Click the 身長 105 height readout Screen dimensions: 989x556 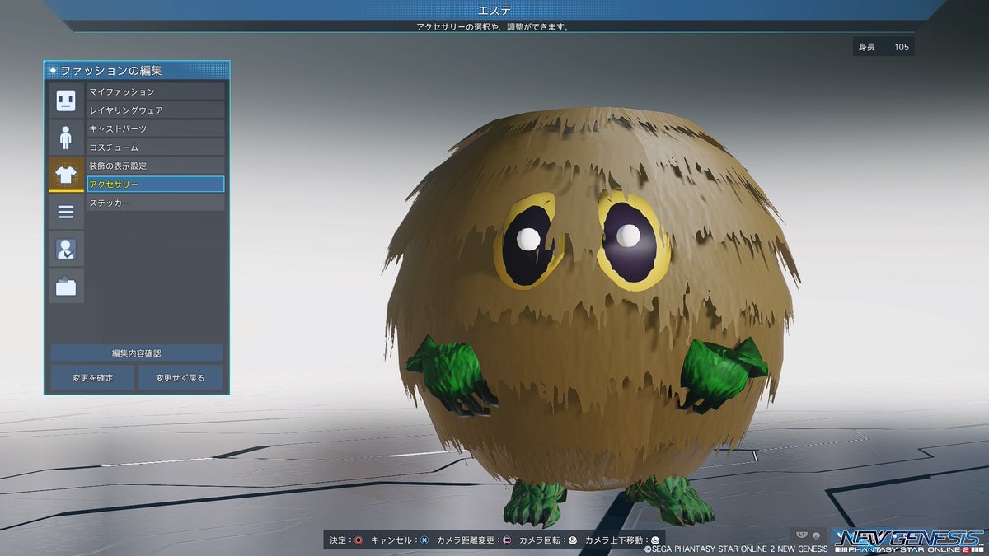(884, 47)
